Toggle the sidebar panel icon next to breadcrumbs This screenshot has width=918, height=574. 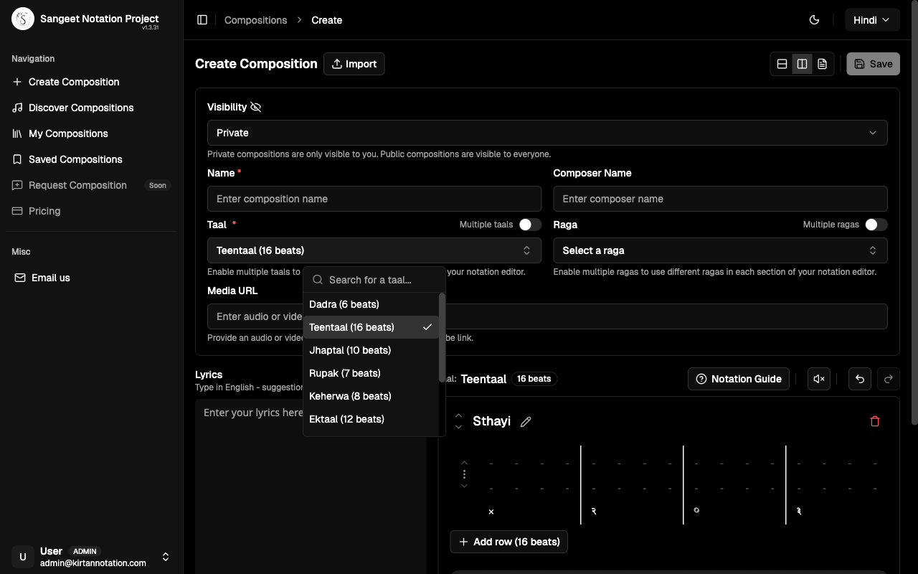[x=202, y=19]
